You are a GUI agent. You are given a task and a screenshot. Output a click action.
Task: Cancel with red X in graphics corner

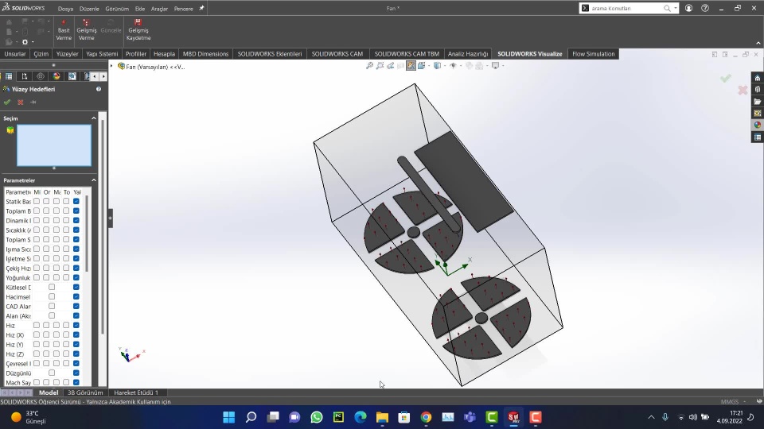743,90
